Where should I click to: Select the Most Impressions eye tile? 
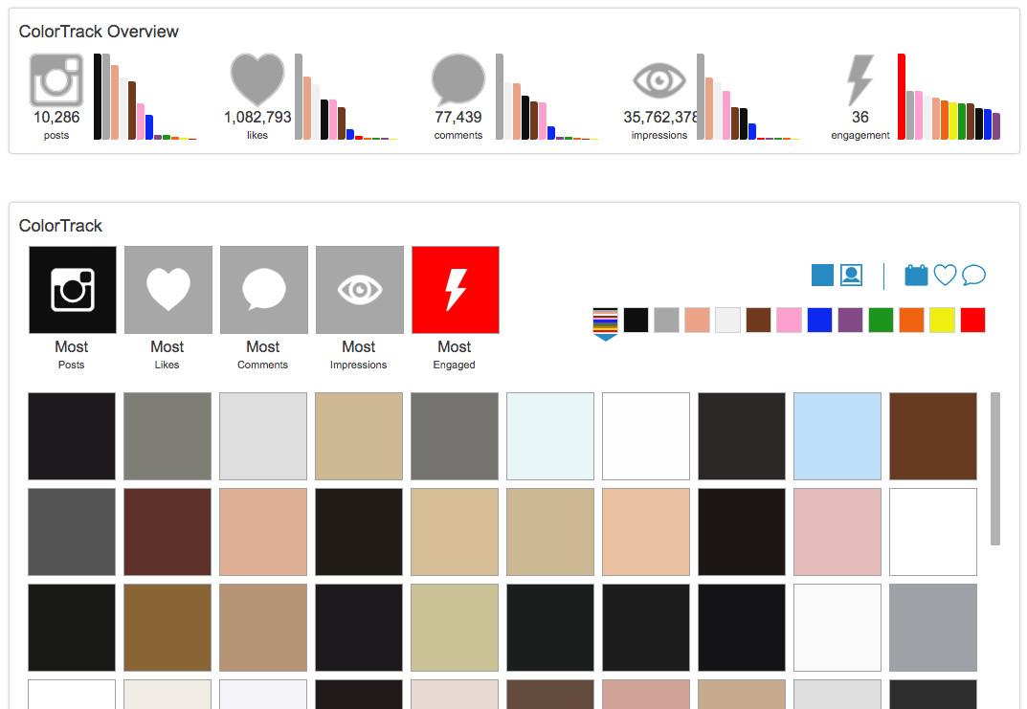(x=360, y=290)
